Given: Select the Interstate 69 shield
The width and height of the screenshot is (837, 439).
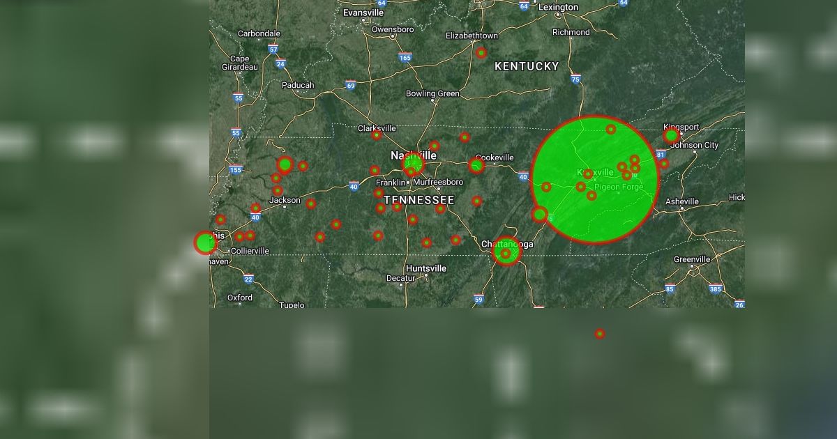Looking at the screenshot, I should click(350, 86).
